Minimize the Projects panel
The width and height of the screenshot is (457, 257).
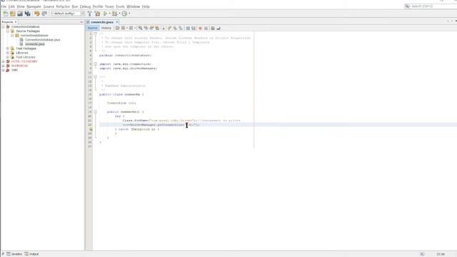[x=81, y=22]
